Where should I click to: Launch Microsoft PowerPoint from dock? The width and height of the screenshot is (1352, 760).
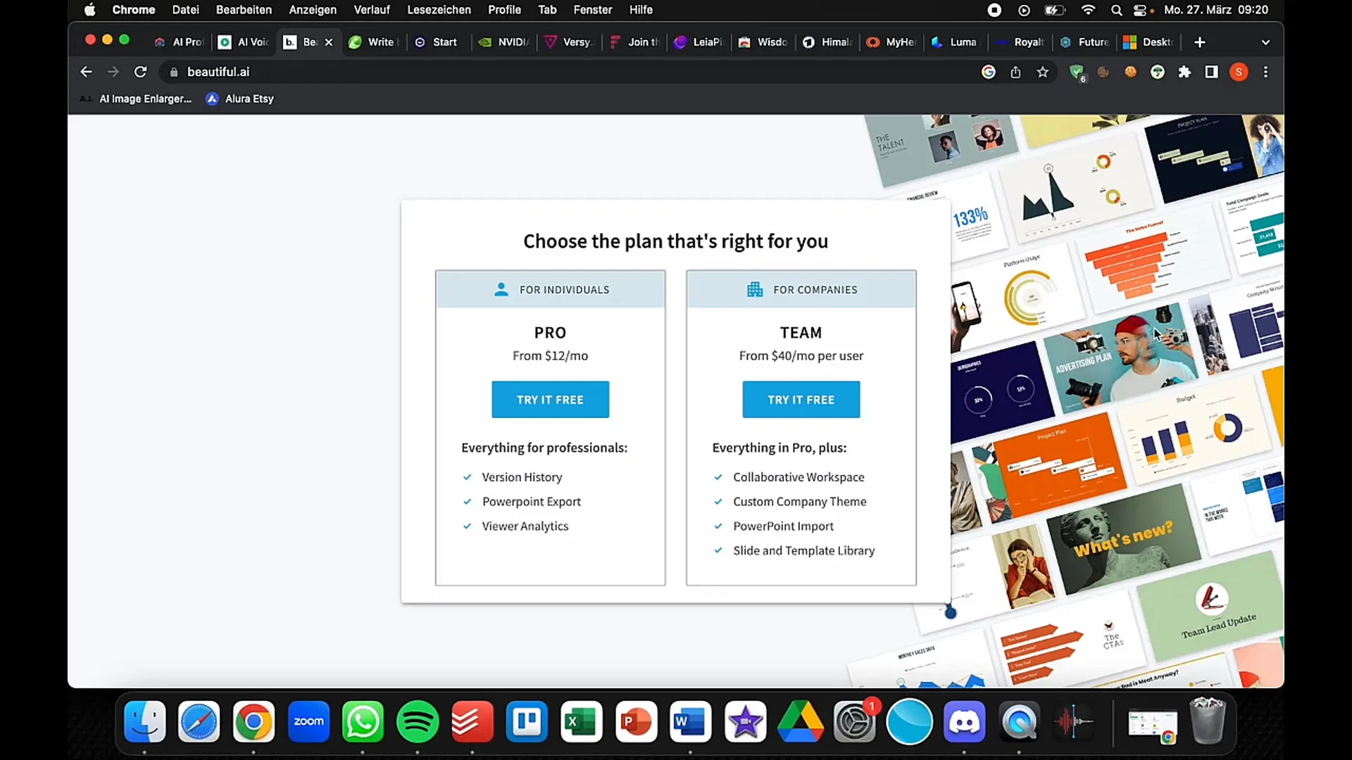point(636,722)
